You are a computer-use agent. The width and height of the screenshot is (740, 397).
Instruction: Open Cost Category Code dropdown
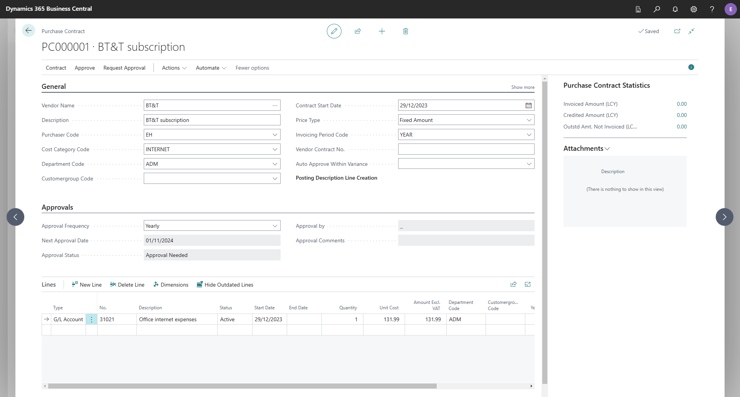click(275, 149)
